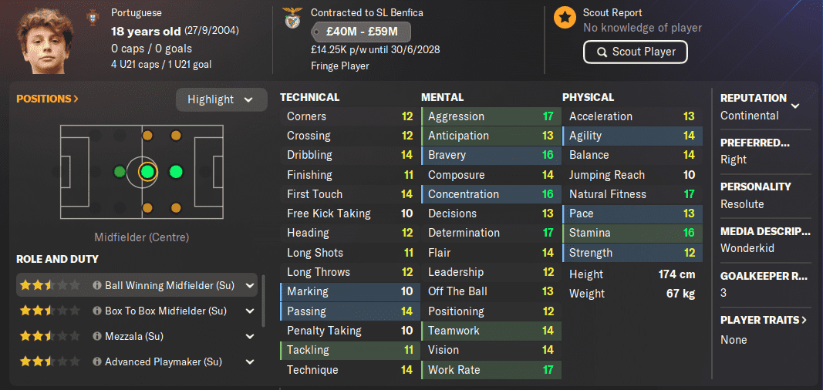Click the orange star Scout Report icon
The width and height of the screenshot is (823, 390).
565,18
